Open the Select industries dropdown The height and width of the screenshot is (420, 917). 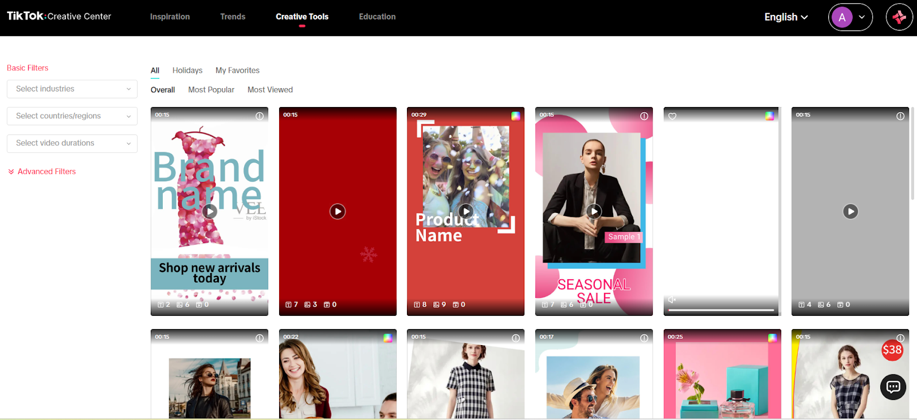point(72,89)
